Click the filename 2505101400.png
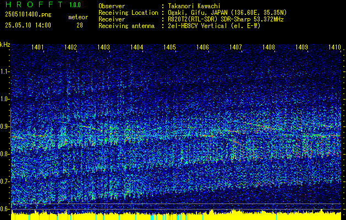 click(x=28, y=15)
